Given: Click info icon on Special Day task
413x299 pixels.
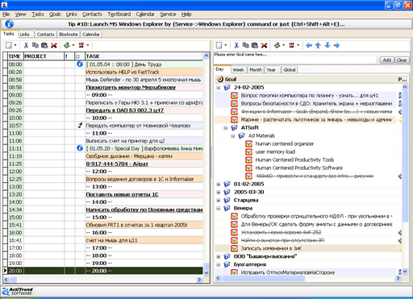Looking at the screenshot, I should point(80,148).
